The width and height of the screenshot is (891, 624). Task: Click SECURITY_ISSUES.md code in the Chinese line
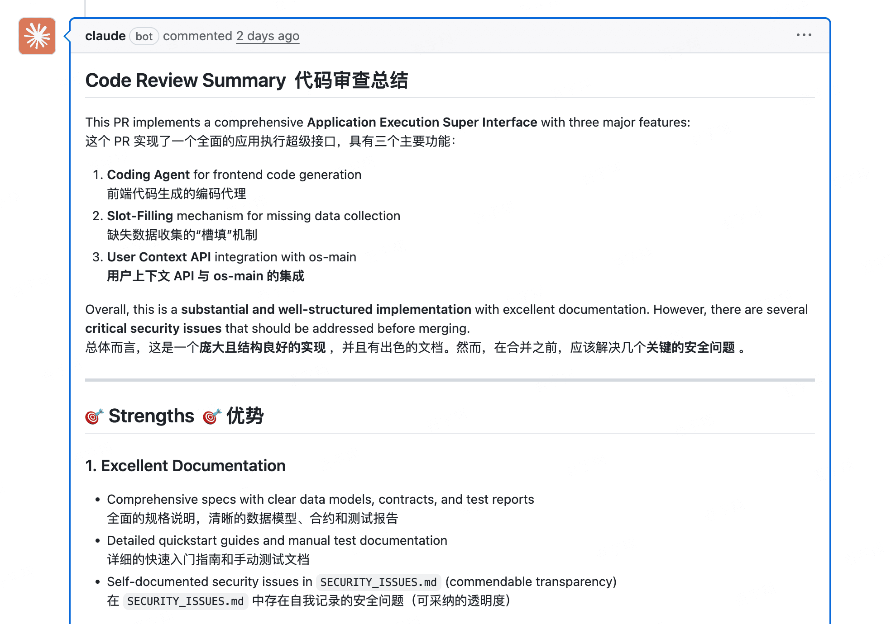(x=185, y=601)
